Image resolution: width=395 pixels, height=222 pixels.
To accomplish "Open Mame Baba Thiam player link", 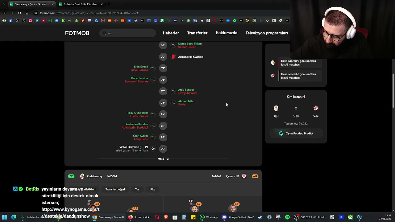I will pyautogui.click(x=190, y=44).
